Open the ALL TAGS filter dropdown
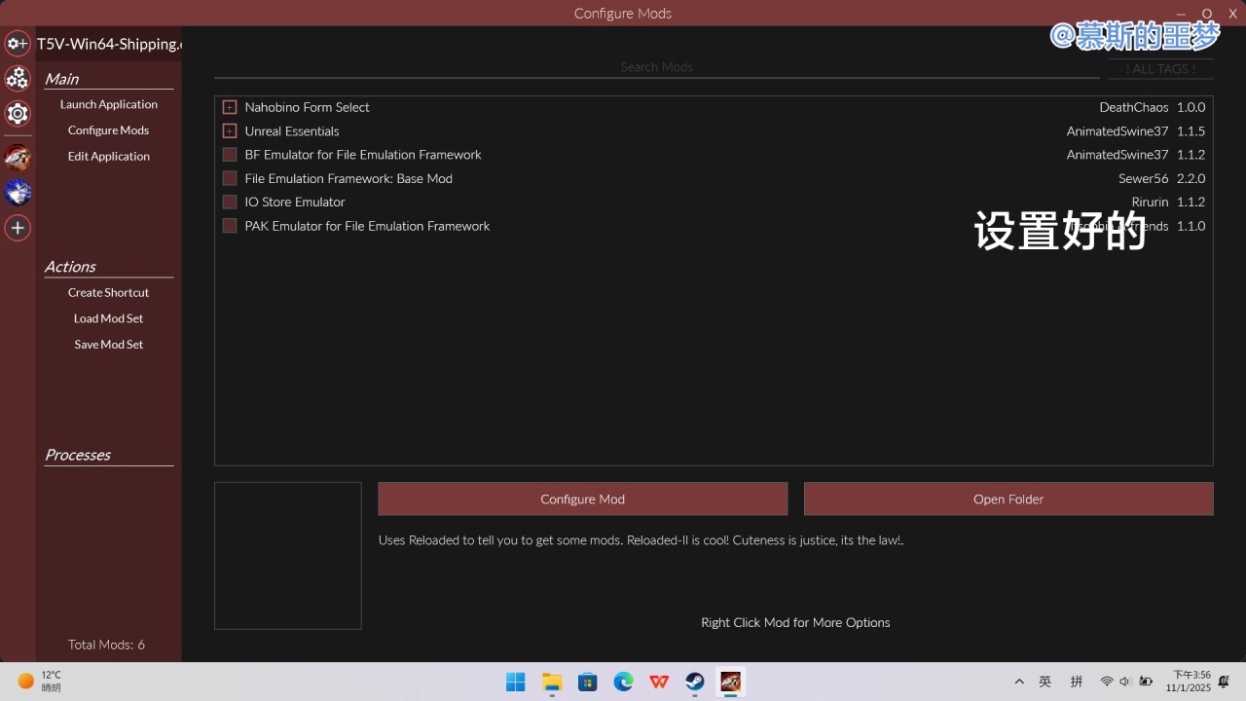 (x=1160, y=69)
